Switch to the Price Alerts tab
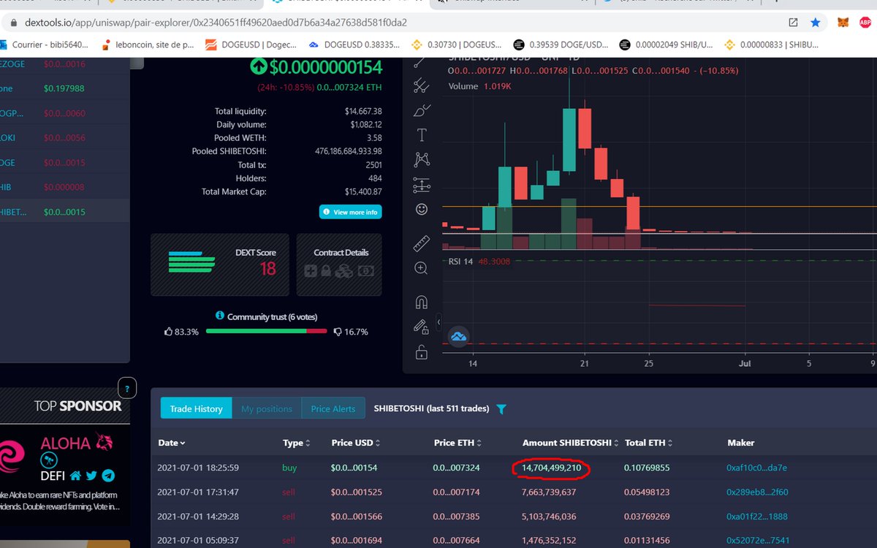The width and height of the screenshot is (877, 548). tap(333, 408)
